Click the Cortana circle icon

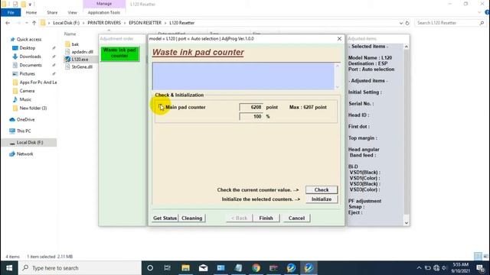[150, 268]
